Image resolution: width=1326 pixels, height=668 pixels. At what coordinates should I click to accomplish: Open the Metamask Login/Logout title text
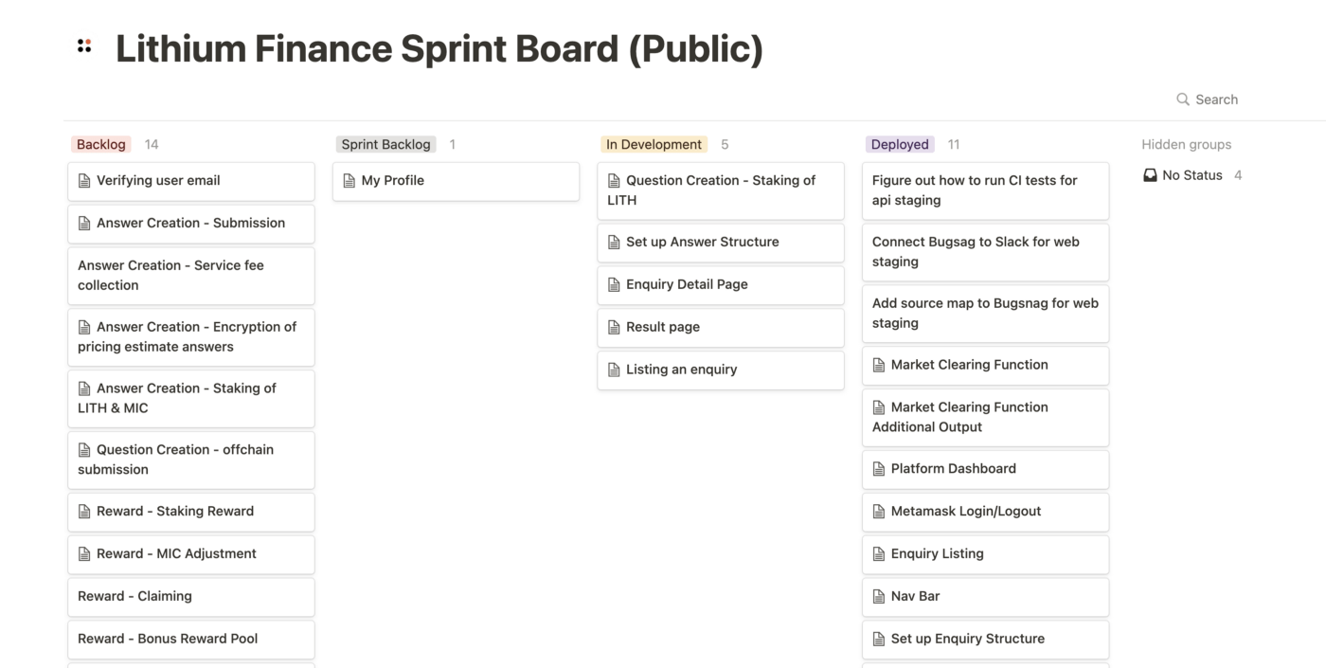click(966, 511)
